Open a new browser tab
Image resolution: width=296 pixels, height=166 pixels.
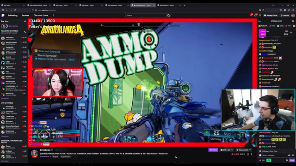point(185,5)
